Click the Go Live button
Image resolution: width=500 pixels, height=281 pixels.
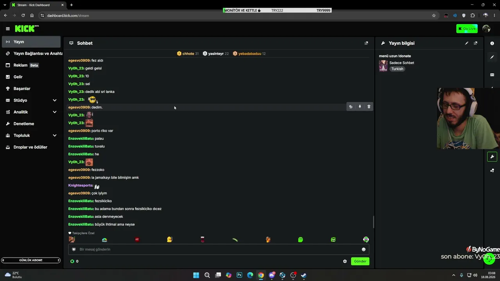pyautogui.click(x=467, y=28)
